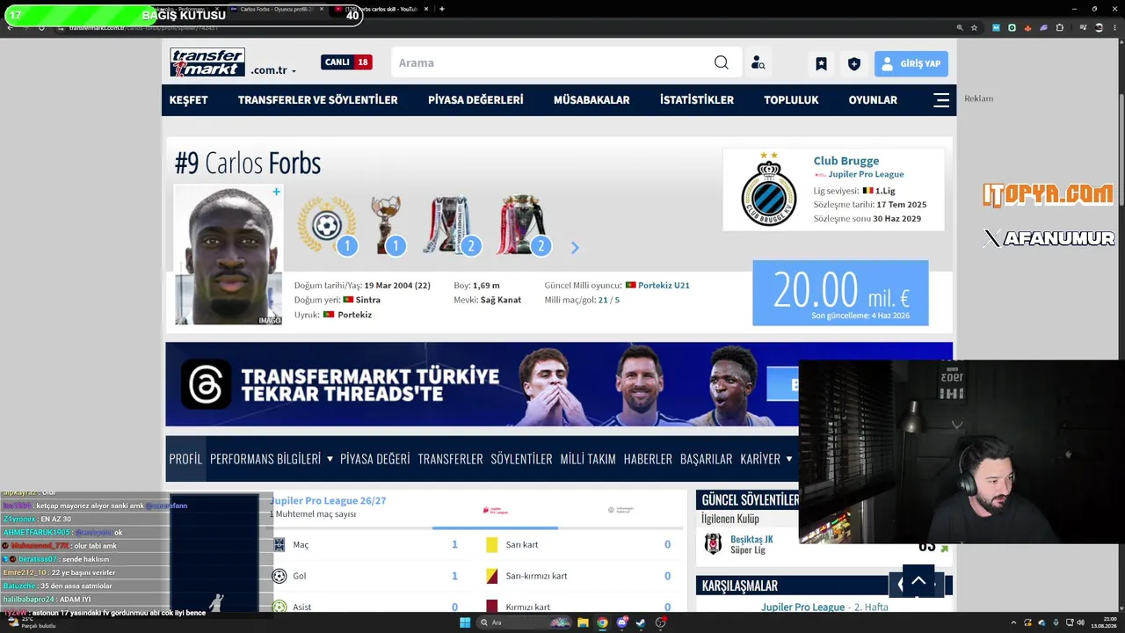Click the Jupiler Pro League logo tab

point(497,510)
